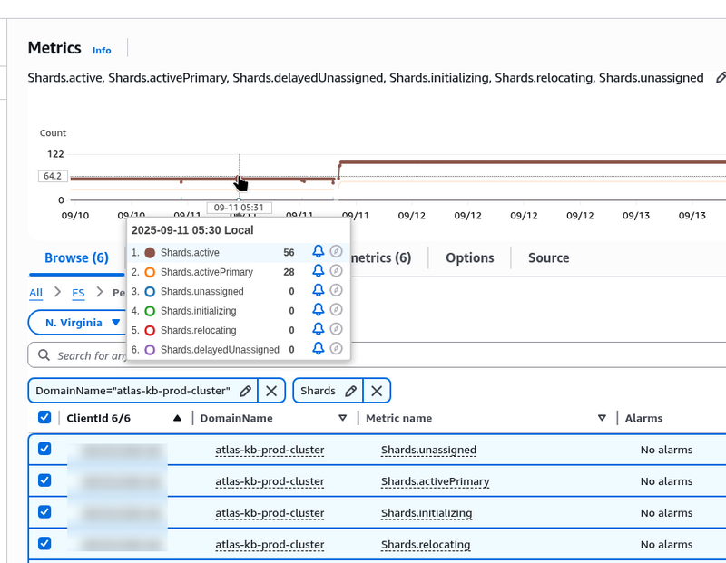The image size is (726, 563).
Task: Click the ES breadcrumb link
Action: click(78, 293)
